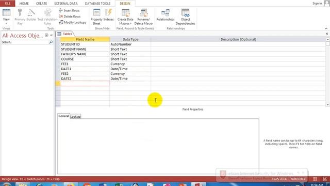The width and height of the screenshot is (330, 186).
Task: Click row selector of the new row
Action: tap(58, 84)
